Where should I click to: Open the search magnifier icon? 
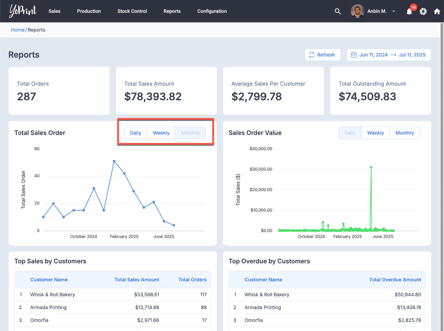tap(338, 11)
